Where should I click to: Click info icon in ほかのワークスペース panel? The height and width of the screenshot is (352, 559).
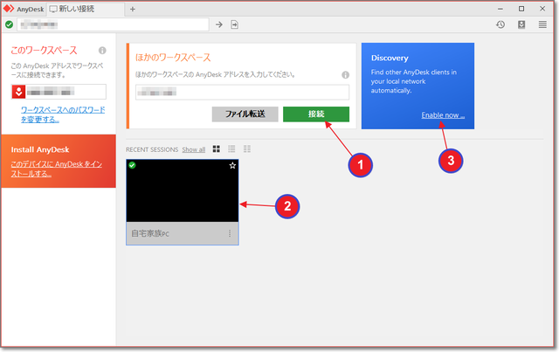(x=346, y=75)
